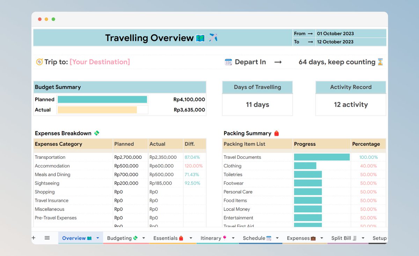Screen dimensions: 419x256
Task: Select the 40.00% packing percentage cell
Action: [368, 166]
